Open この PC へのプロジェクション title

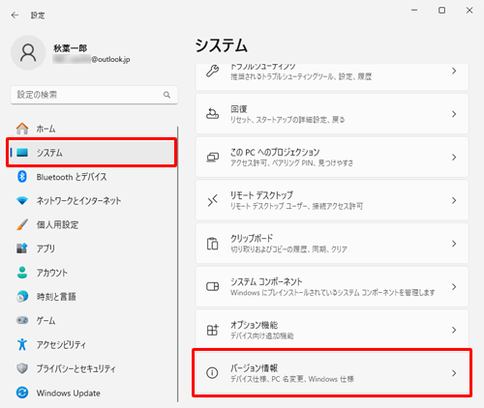275,152
